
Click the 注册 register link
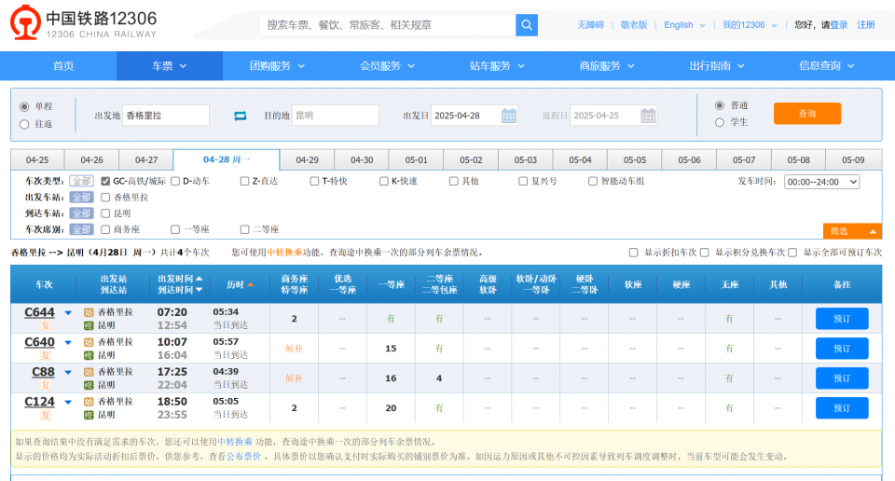pyautogui.click(x=866, y=25)
